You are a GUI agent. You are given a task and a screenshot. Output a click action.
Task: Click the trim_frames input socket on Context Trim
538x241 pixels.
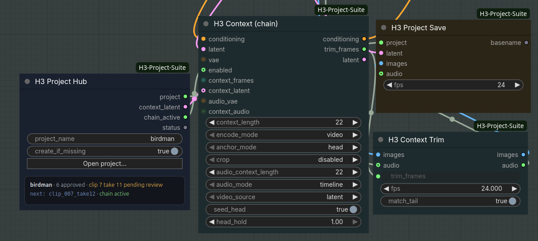pos(378,176)
